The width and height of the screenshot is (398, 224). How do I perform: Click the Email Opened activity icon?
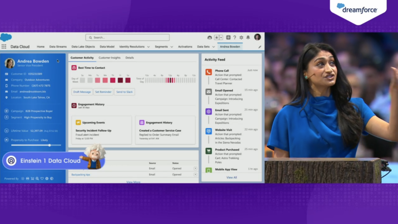[209, 92]
